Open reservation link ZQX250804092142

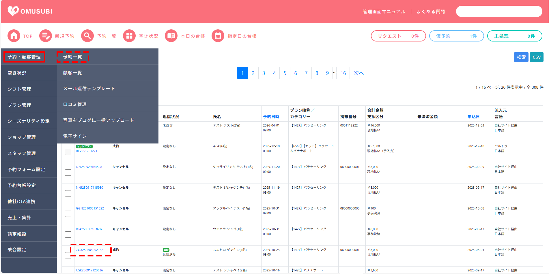[89, 250]
